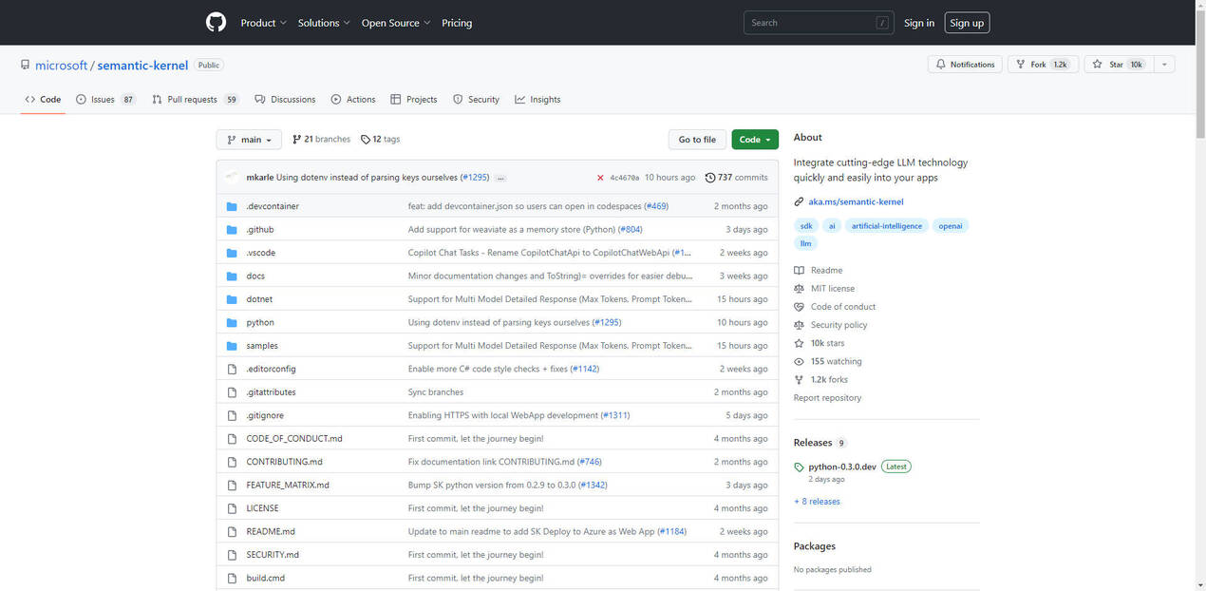Click the branch icon in main selector
Image resolution: width=1206 pixels, height=591 pixels.
(232, 140)
